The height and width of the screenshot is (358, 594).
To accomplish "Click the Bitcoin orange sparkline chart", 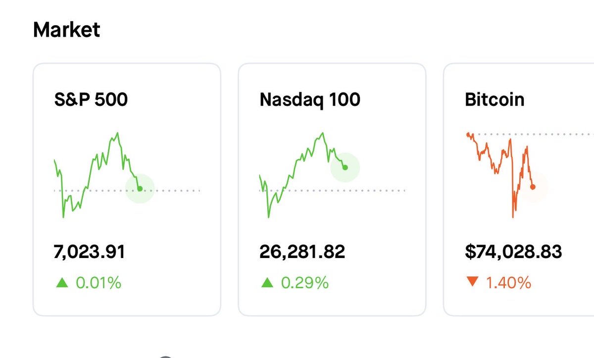I will [495, 163].
